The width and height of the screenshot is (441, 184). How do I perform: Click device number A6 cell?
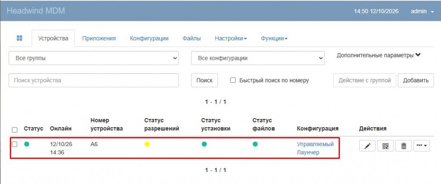(94, 144)
